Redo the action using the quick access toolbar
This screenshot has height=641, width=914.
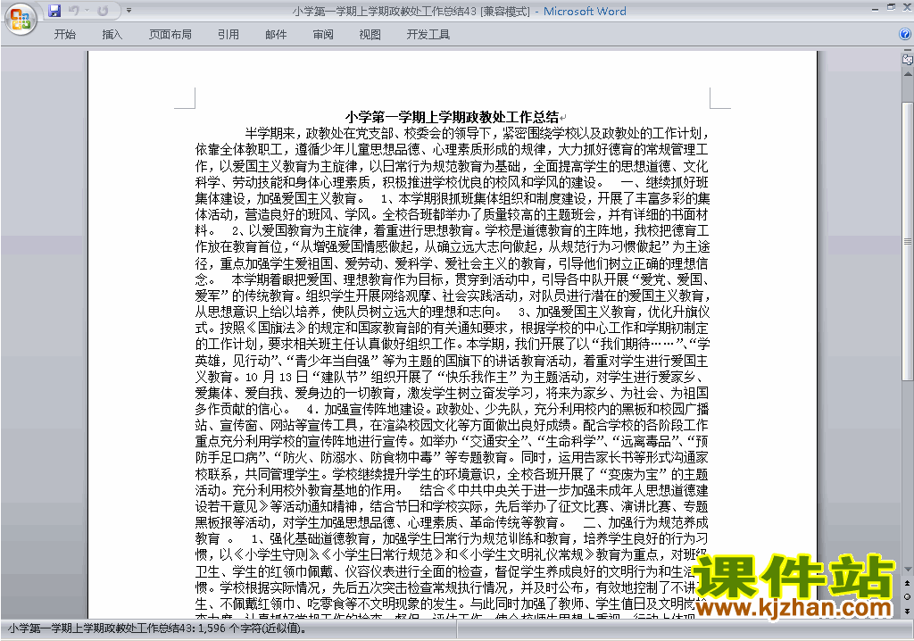pos(104,11)
